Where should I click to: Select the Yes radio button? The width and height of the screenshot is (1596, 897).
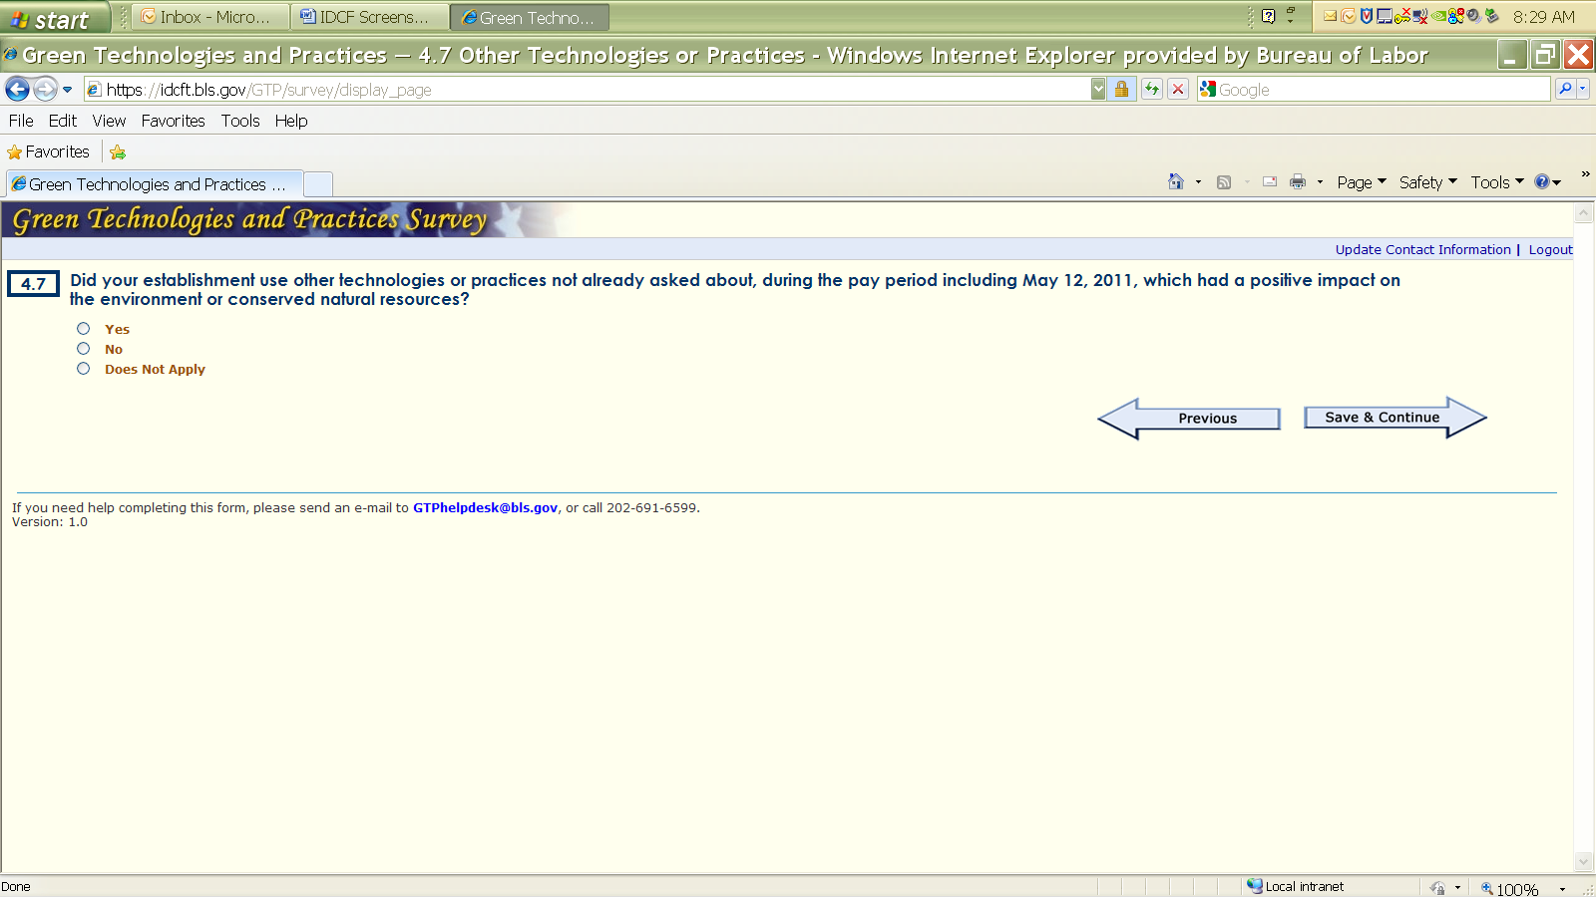coord(84,329)
